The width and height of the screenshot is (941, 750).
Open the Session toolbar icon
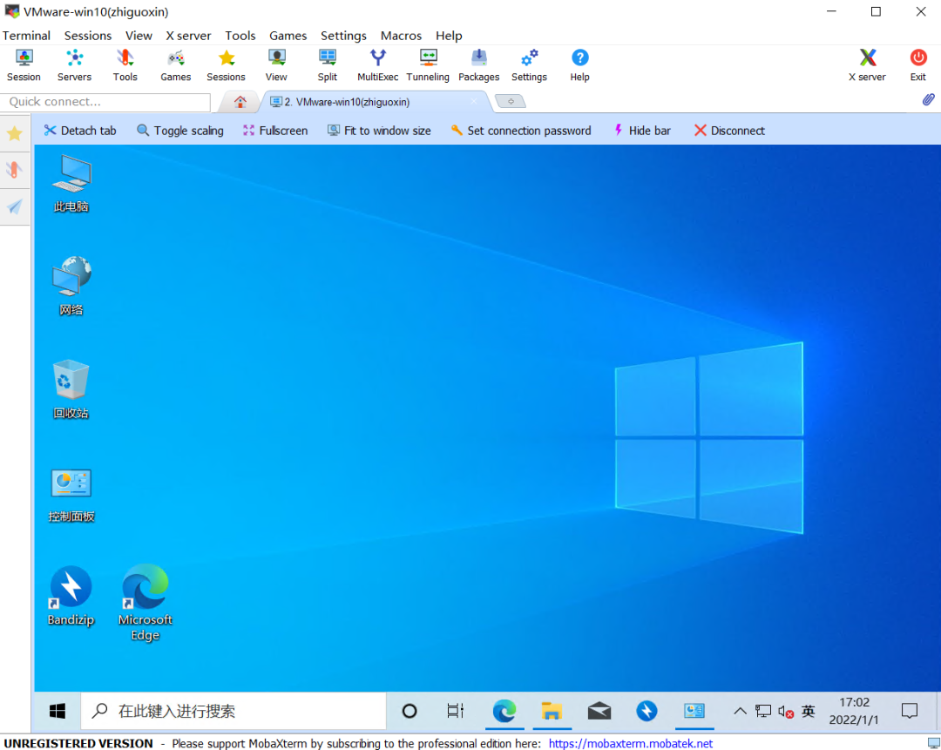click(24, 64)
